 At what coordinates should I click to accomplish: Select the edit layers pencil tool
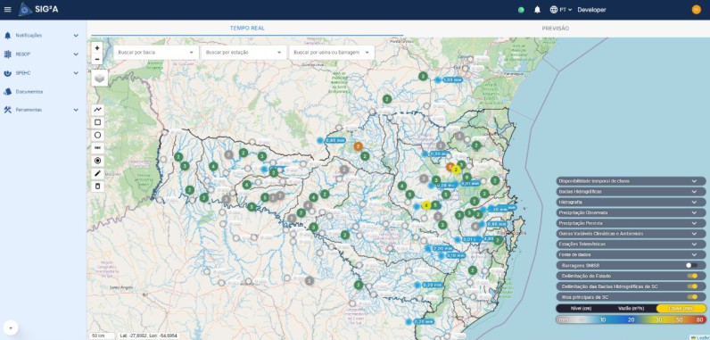click(x=97, y=173)
